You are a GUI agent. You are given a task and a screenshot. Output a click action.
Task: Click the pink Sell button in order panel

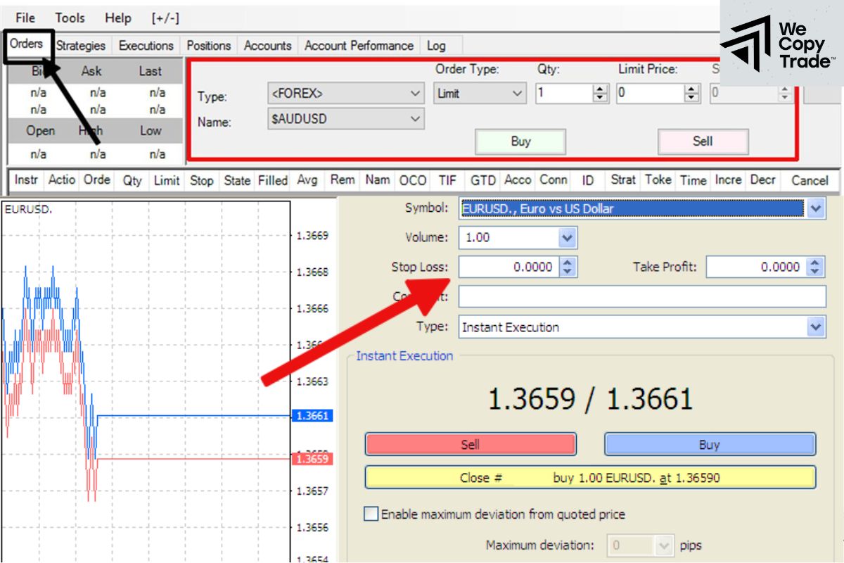click(703, 141)
